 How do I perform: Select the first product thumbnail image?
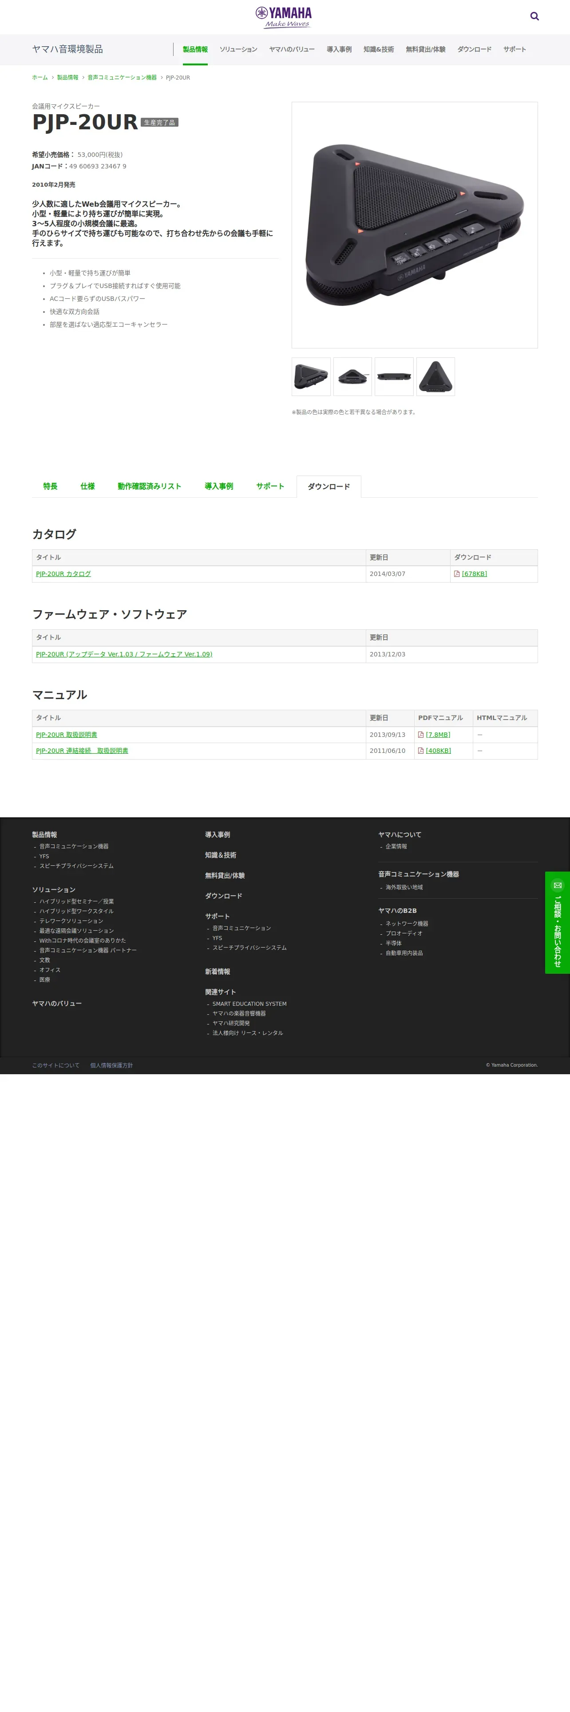(x=311, y=377)
